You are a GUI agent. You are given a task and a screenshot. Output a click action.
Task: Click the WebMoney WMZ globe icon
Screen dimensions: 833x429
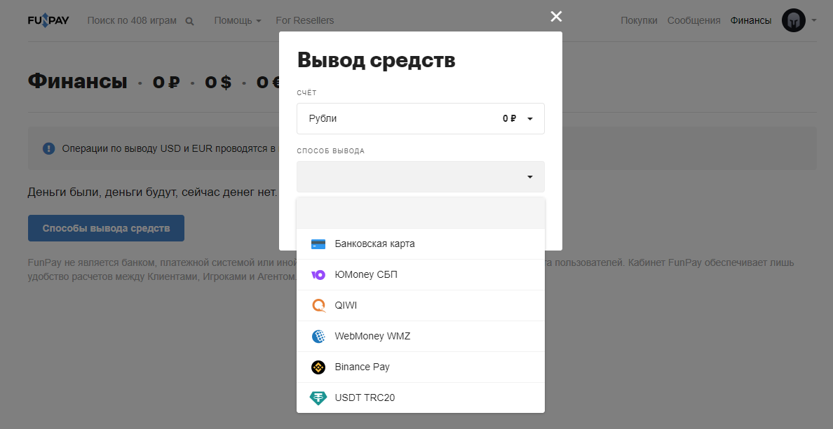click(319, 336)
